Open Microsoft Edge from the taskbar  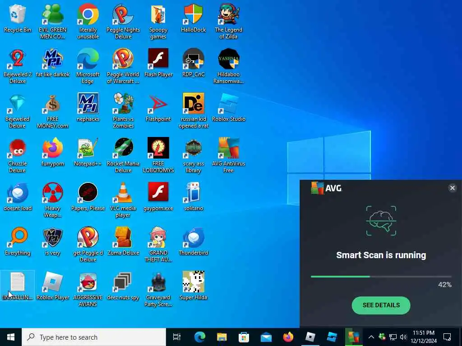coord(199,337)
